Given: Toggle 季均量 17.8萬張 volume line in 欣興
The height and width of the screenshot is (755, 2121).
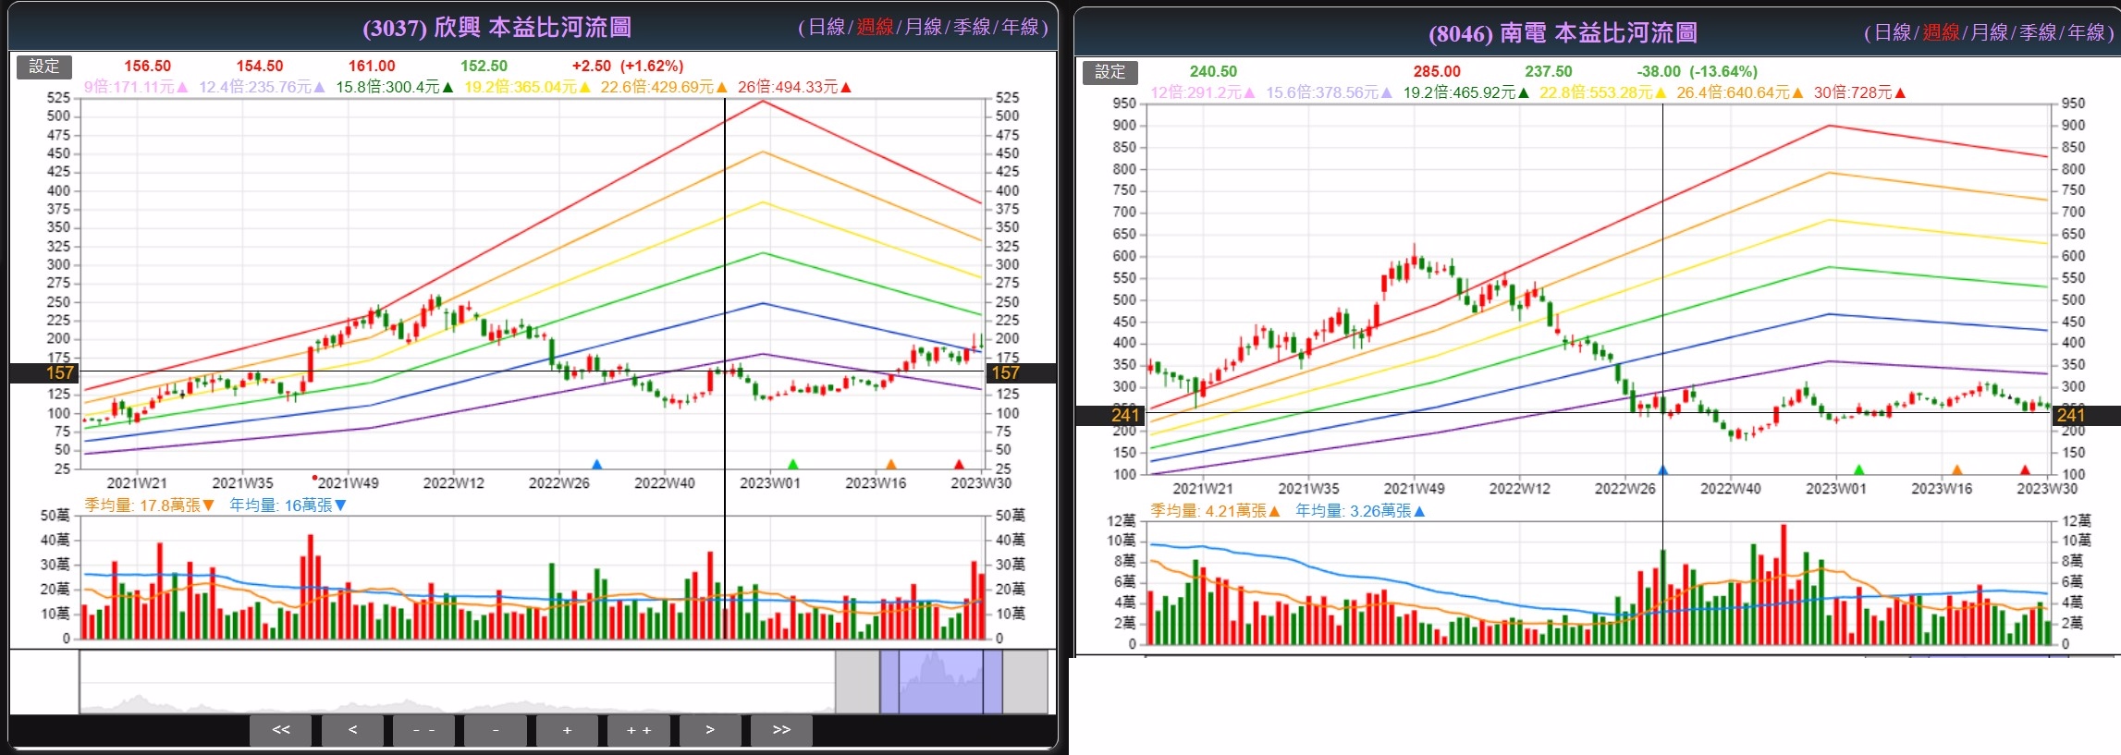Looking at the screenshot, I should click(150, 505).
